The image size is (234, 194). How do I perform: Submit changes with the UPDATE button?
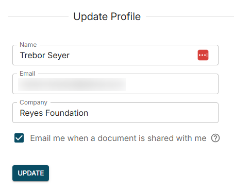click(30, 173)
